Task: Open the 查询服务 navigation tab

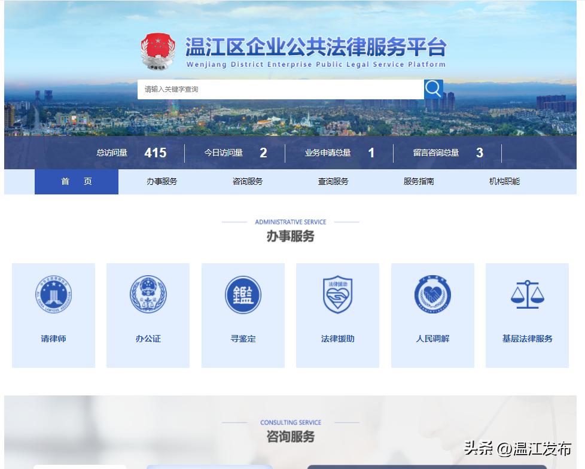Action: (x=331, y=181)
